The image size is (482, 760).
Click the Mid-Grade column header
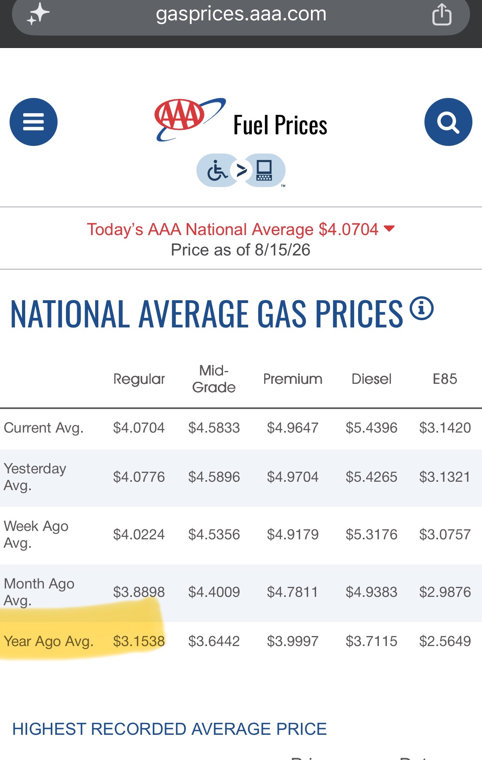[214, 379]
